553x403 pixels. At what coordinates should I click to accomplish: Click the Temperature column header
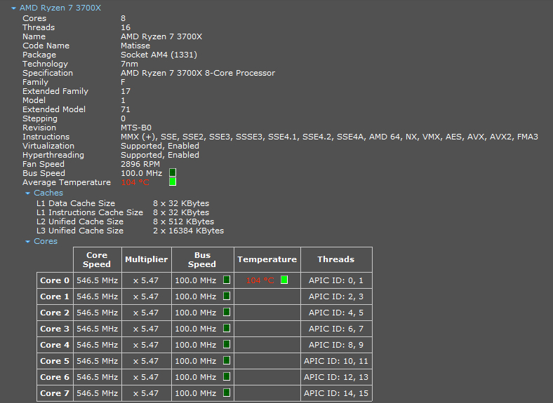(x=267, y=259)
